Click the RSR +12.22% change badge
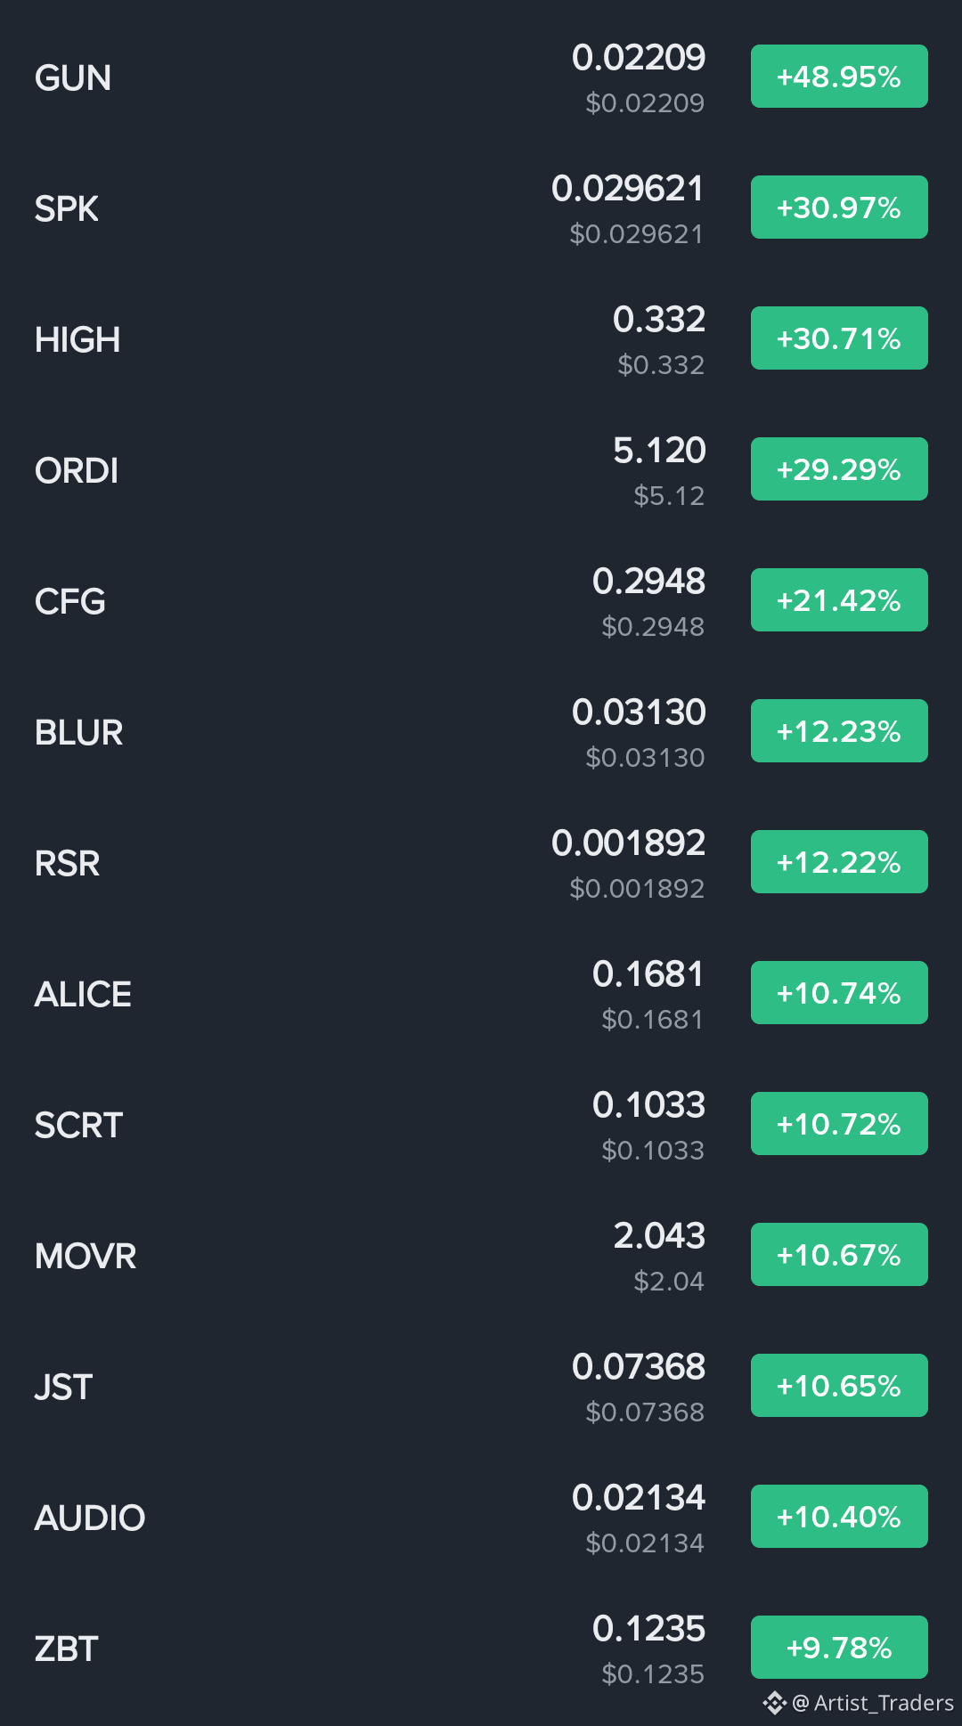Screen dimensions: 962x1726 click(839, 862)
